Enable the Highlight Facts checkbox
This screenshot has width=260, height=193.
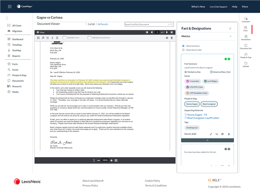click(64, 38)
